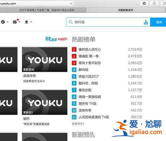Viewport: 166px width, 141px height.
Task: Click the 杨紫秦俊杰龙凤斗 subtitle
Action: pos(34,81)
